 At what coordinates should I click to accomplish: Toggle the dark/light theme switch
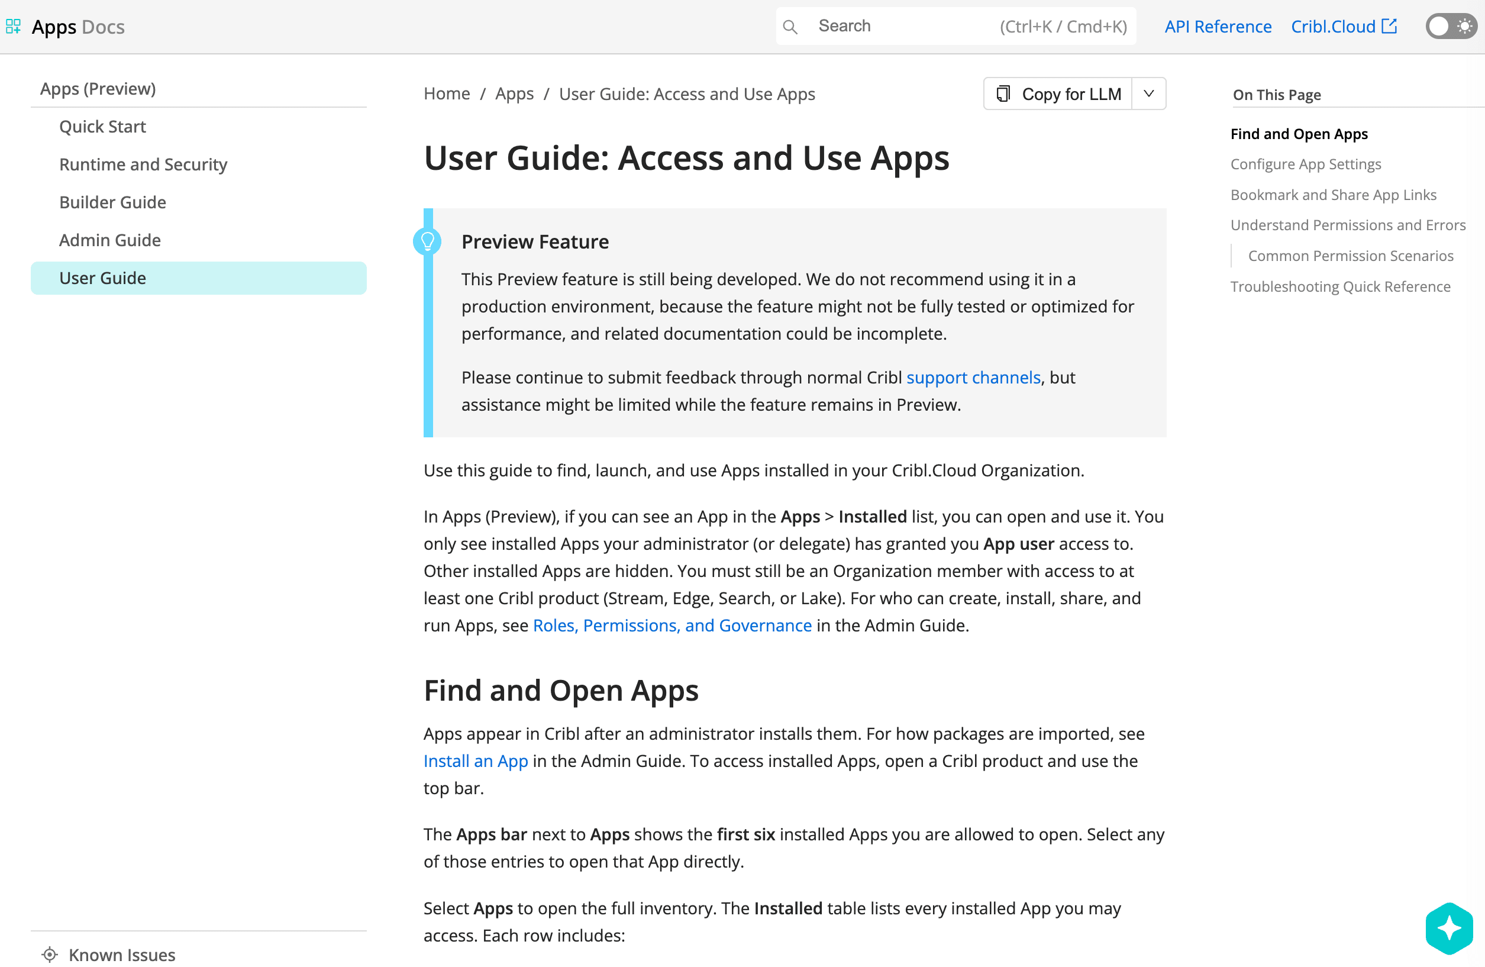point(1451,26)
